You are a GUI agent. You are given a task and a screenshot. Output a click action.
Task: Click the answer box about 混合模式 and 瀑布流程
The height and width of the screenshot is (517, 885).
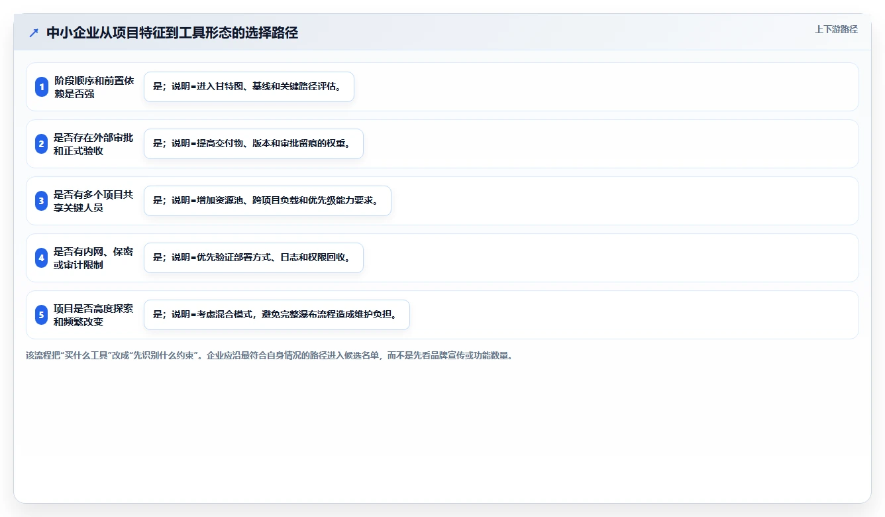point(277,315)
